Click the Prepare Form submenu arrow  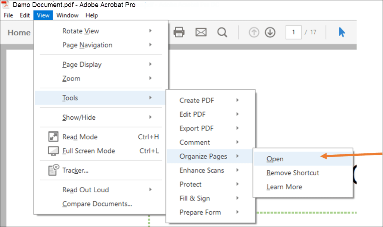point(237,212)
